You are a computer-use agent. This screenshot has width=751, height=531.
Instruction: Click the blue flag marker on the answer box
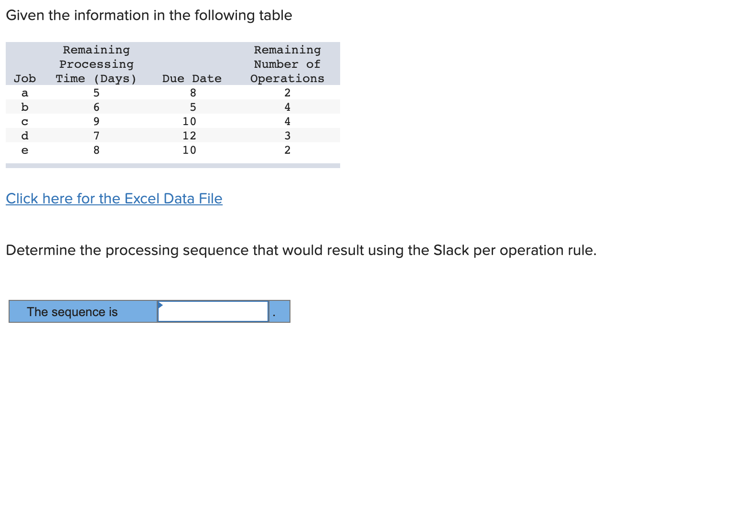click(161, 304)
